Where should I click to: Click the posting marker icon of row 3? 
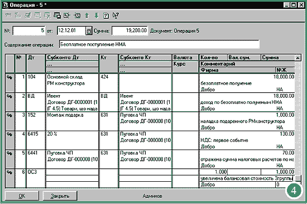tap(9, 115)
